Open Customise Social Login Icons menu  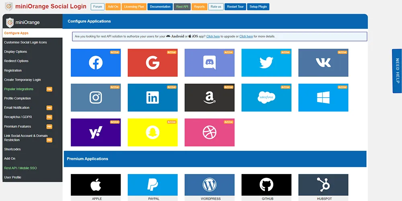[25, 42]
